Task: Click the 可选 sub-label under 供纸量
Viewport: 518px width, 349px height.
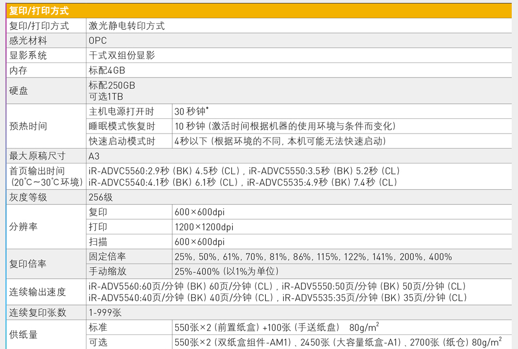Action: point(98,342)
